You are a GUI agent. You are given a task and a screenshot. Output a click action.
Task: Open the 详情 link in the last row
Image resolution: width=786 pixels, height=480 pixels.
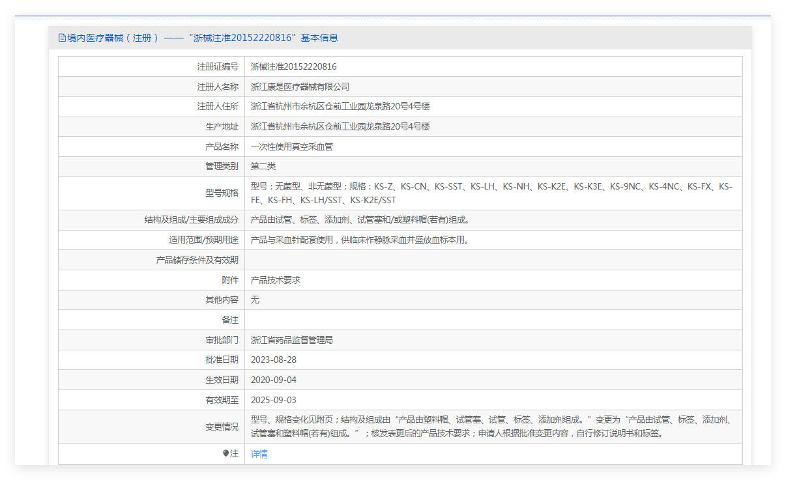(x=259, y=454)
